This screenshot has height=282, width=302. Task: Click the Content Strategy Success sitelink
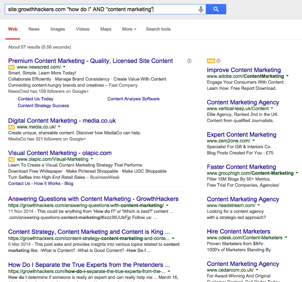coord(43,106)
